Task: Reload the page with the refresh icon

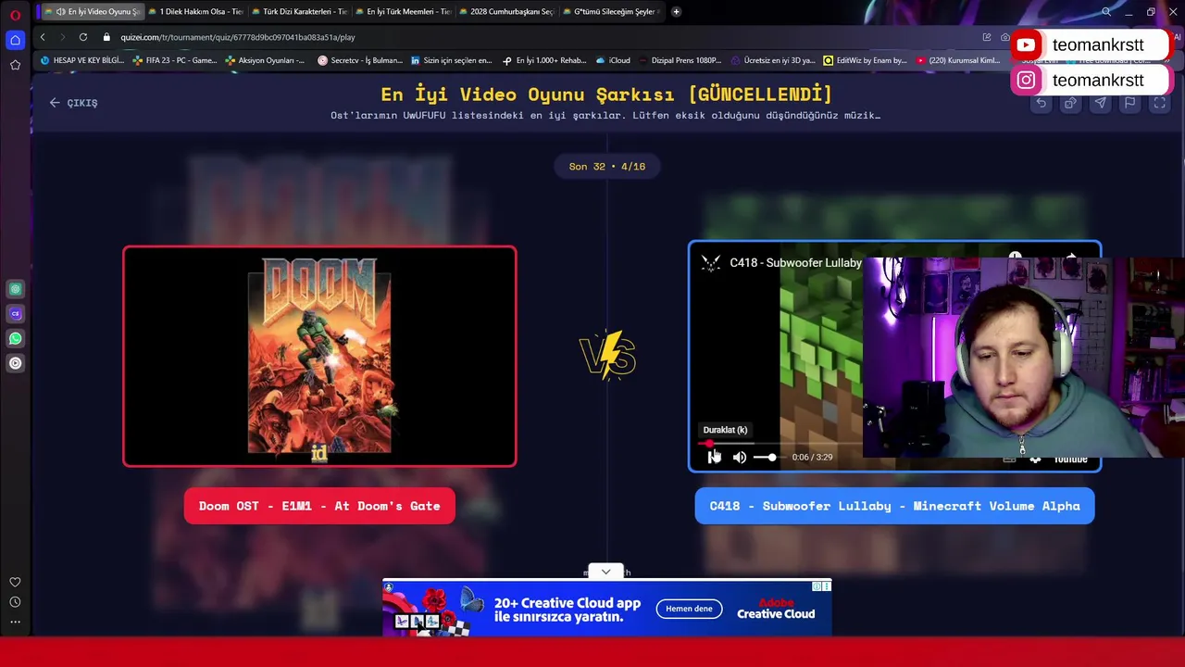Action: pos(83,37)
